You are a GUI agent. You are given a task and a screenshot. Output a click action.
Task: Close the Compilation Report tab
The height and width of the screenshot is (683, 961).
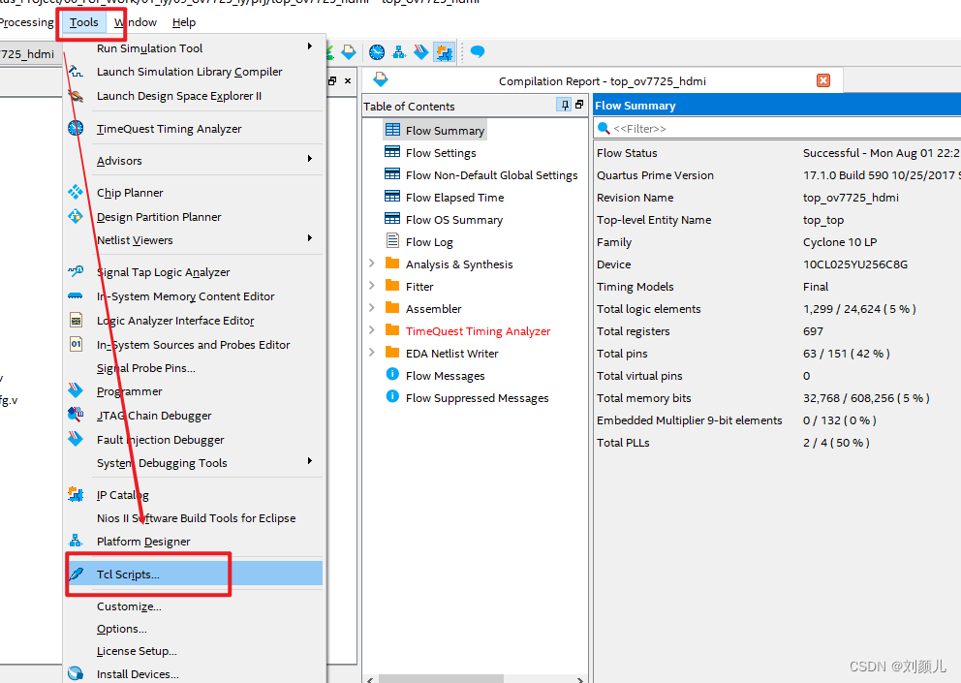click(823, 80)
